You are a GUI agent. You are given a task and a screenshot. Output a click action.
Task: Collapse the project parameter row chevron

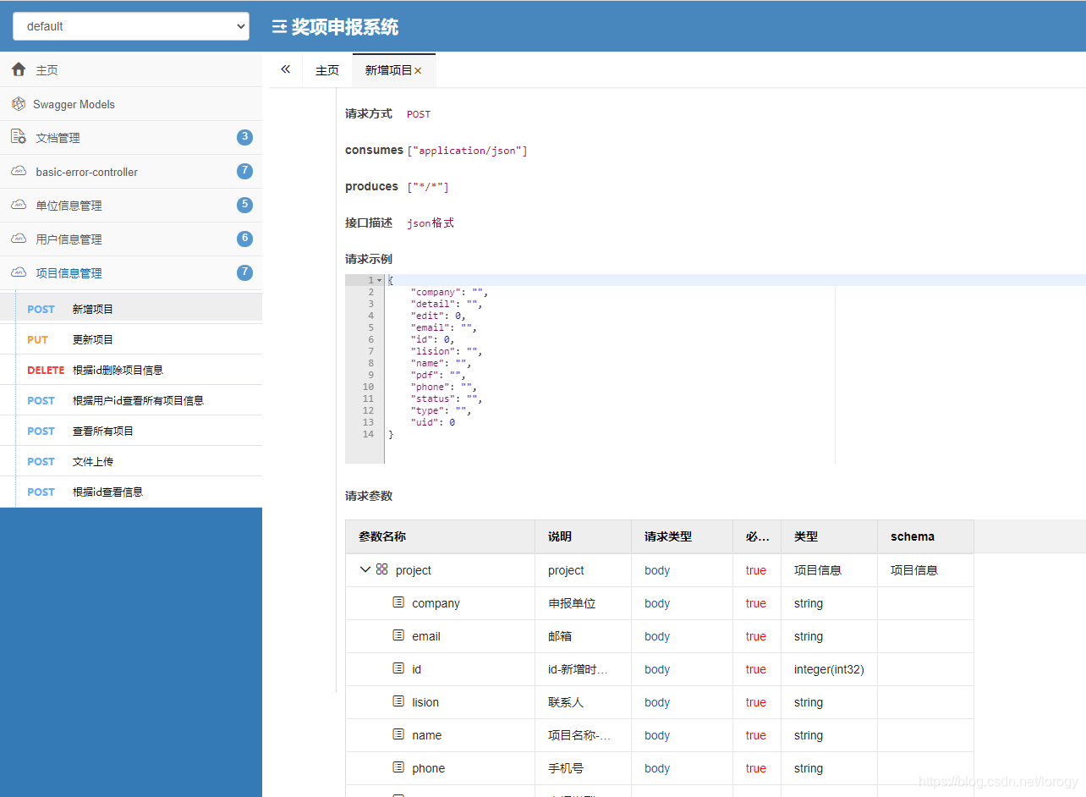coord(365,569)
